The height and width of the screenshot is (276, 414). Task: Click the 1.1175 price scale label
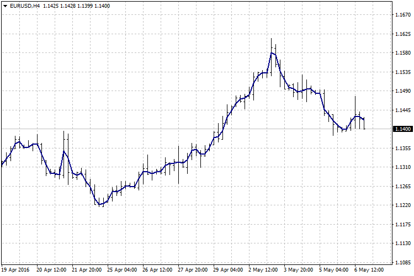403,224
